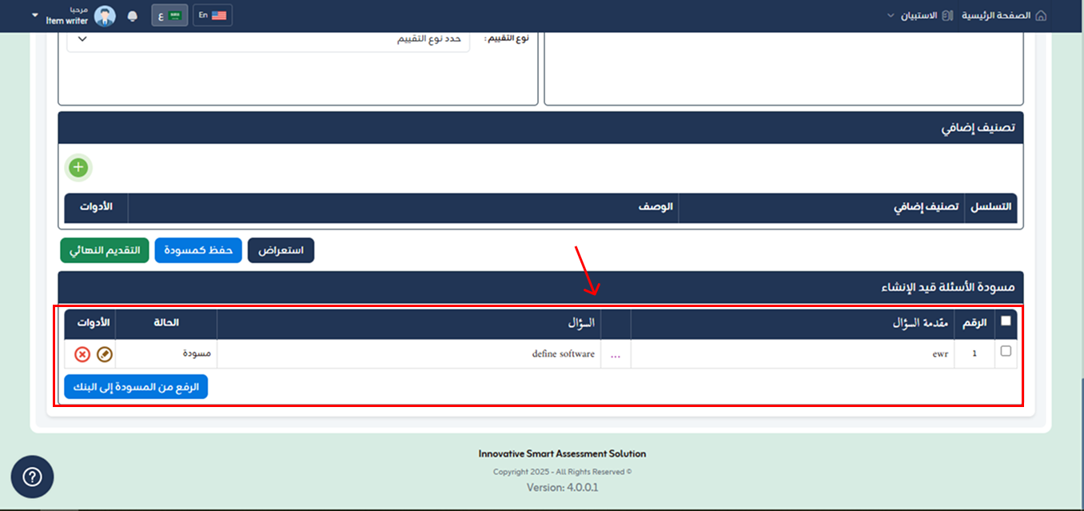Image resolution: width=1084 pixels, height=511 pixels.
Task: Click the ellipsis in the draft question row
Action: tap(616, 354)
